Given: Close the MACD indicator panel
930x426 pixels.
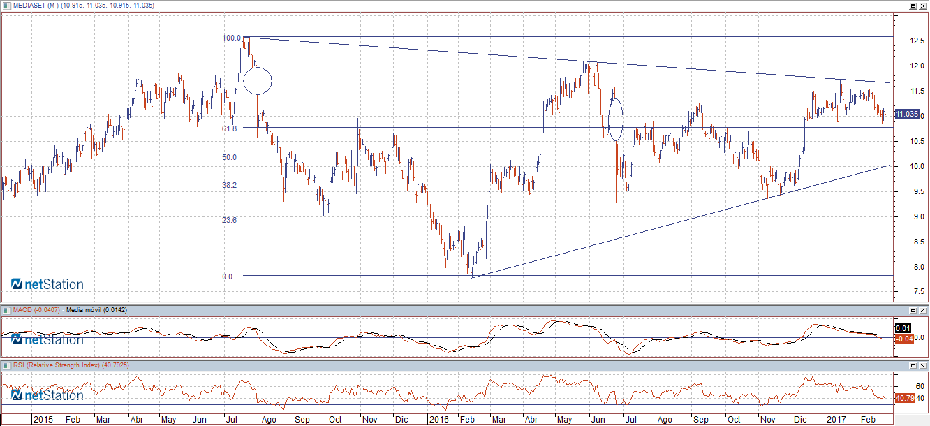Looking at the screenshot, I should pyautogui.click(x=922, y=309).
